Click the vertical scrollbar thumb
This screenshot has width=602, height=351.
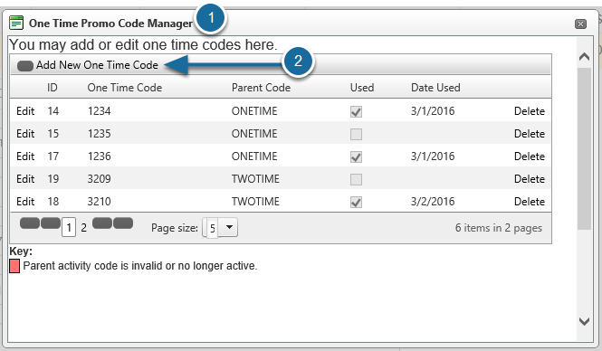pyautogui.click(x=584, y=149)
